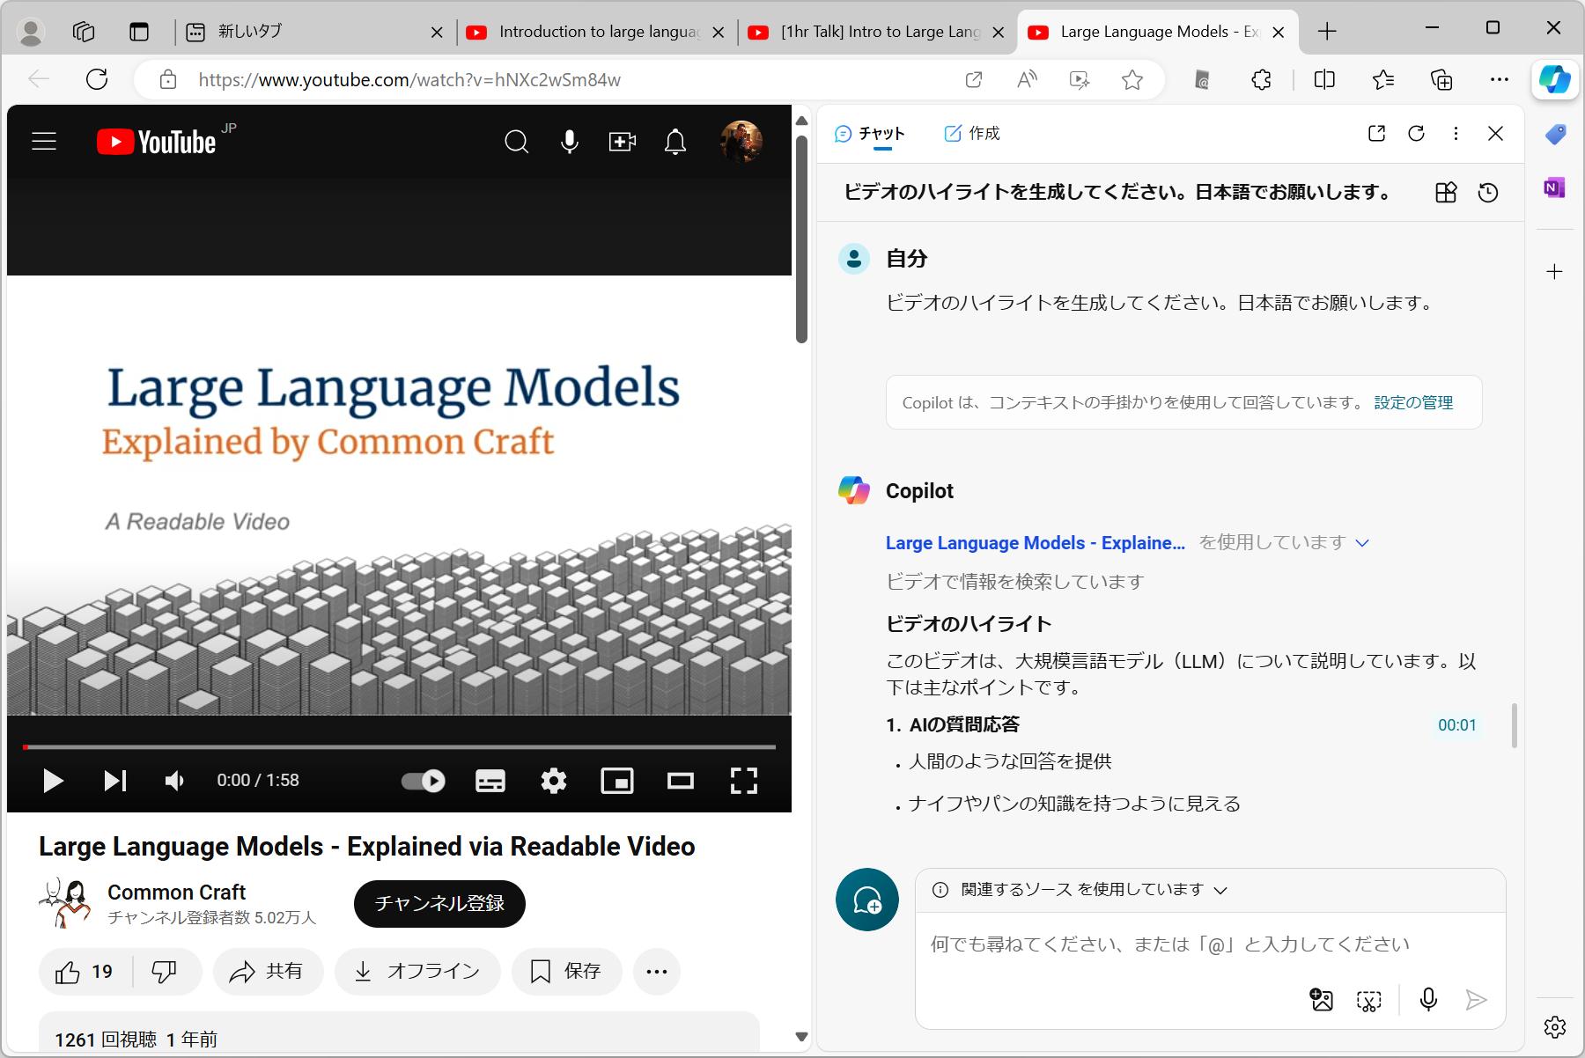Viewport: 1585px width, 1058px height.
Task: Switch to the 作成 tab in Copilot
Action: click(x=972, y=134)
